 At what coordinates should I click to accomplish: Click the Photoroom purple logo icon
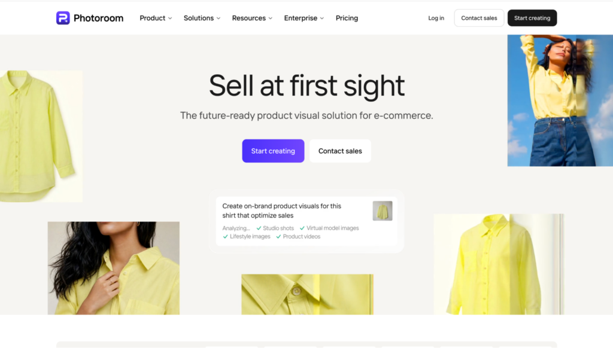(63, 18)
